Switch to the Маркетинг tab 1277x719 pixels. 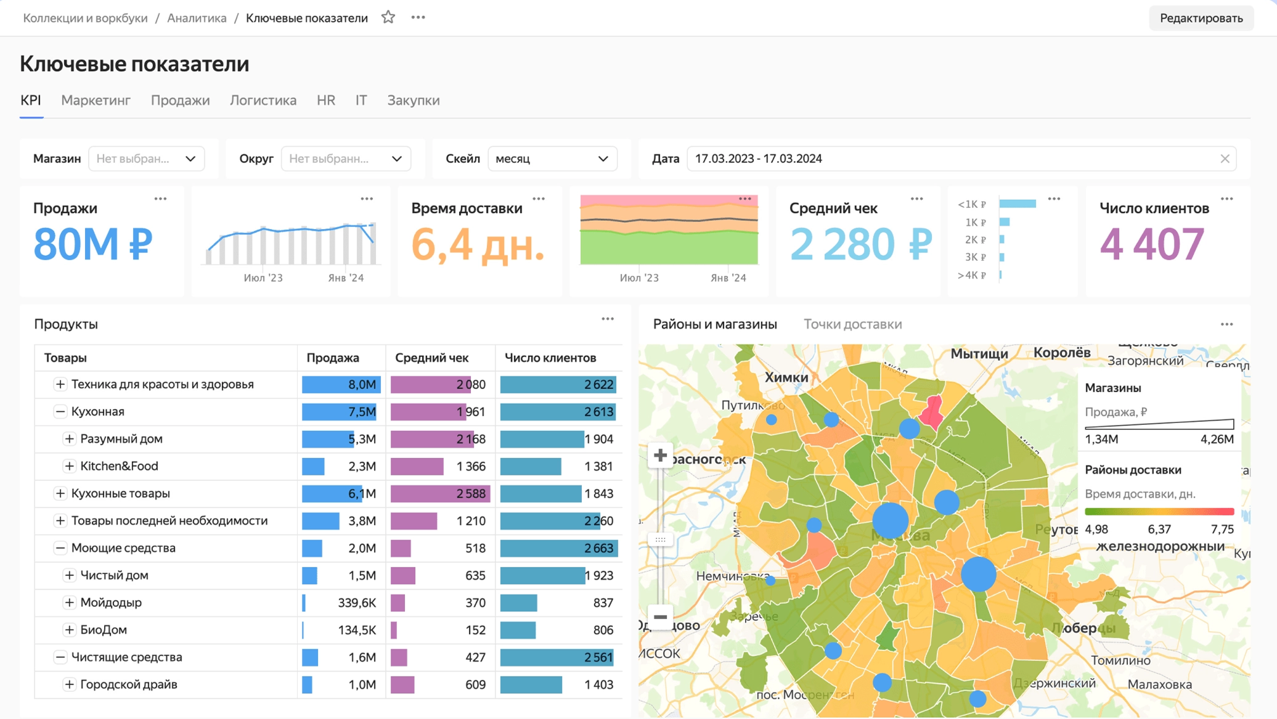pos(96,100)
